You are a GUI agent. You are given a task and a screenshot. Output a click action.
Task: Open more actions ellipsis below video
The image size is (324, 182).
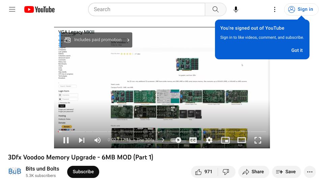click(x=310, y=172)
